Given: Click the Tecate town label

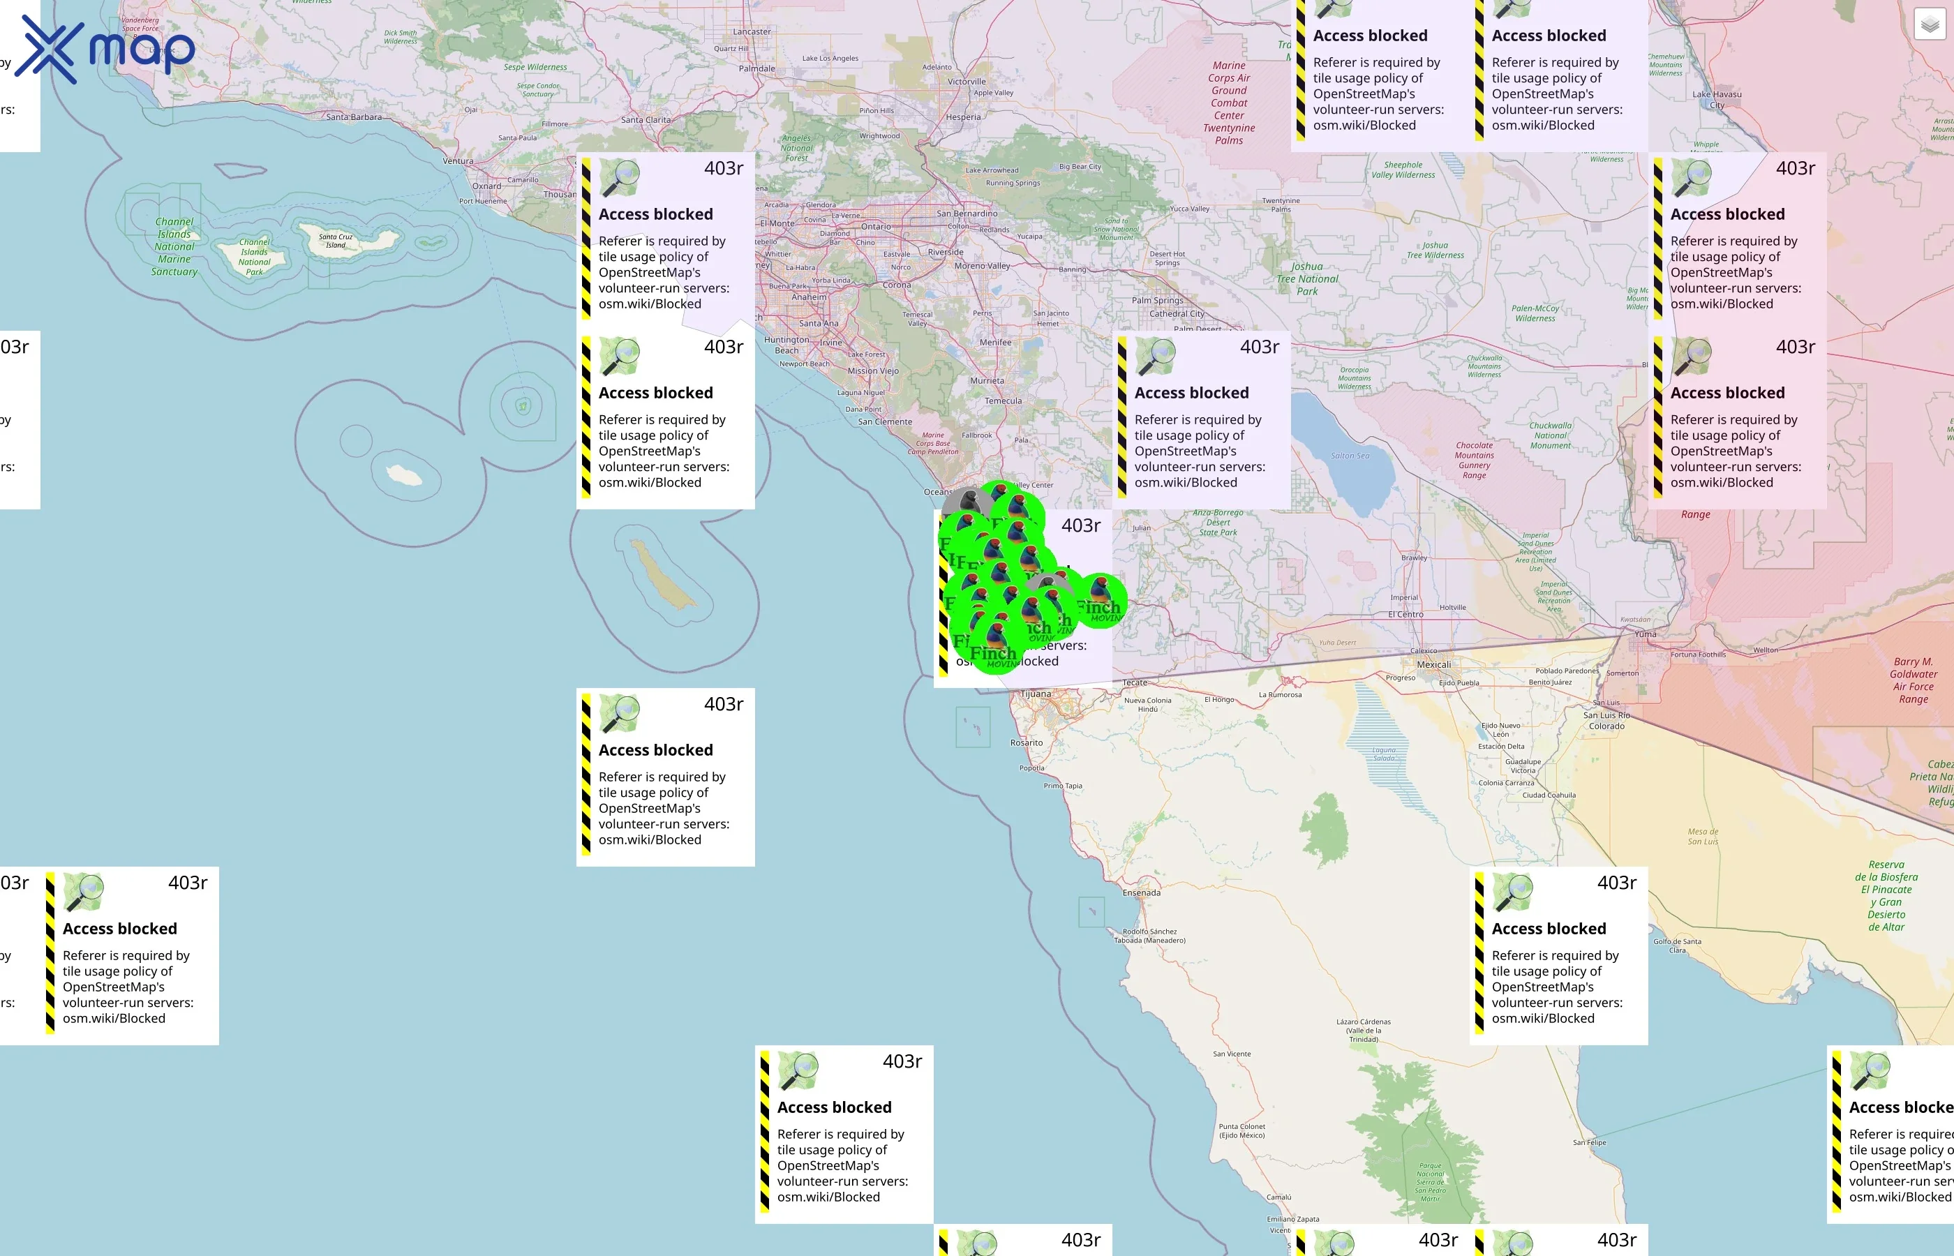Looking at the screenshot, I should (1135, 682).
